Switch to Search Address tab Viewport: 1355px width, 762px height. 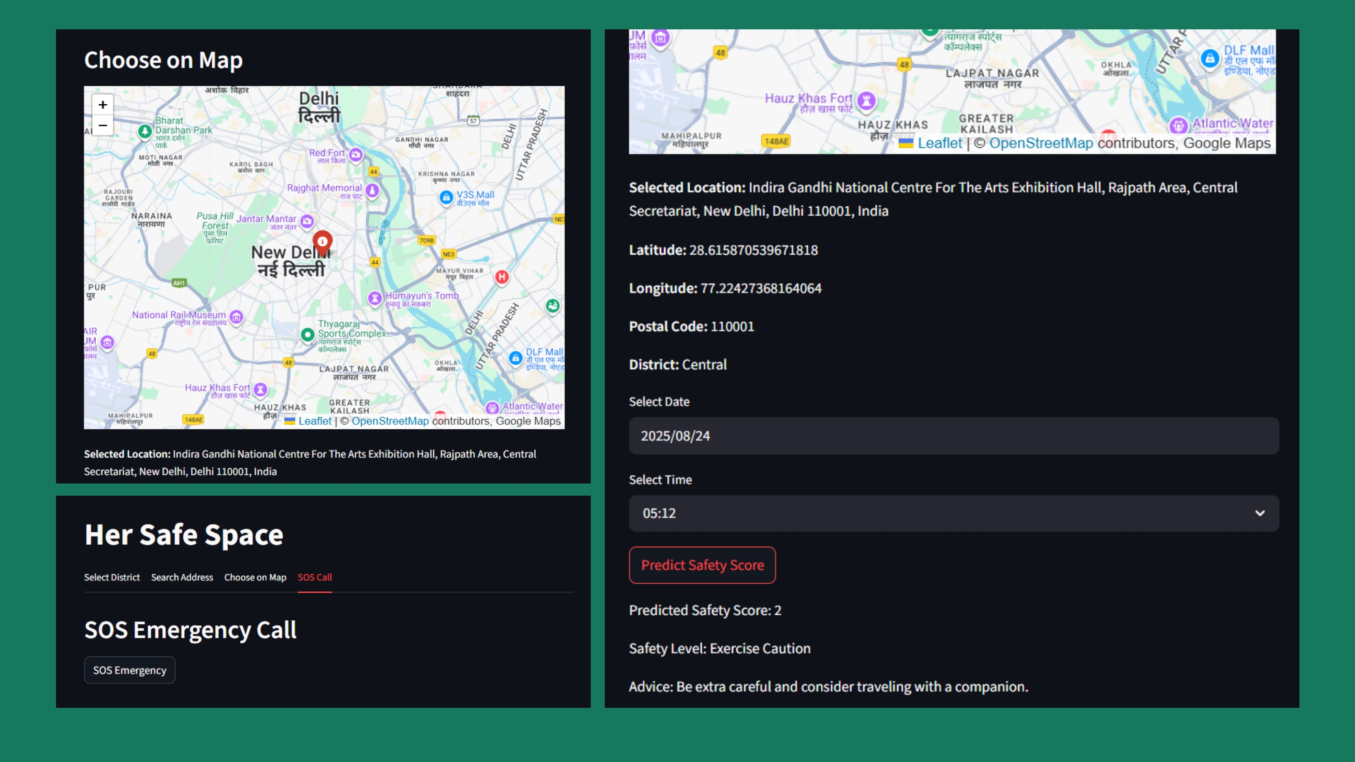pos(182,577)
